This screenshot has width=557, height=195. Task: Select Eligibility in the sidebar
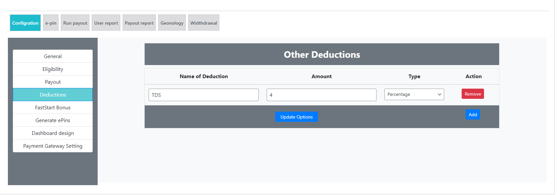[53, 69]
